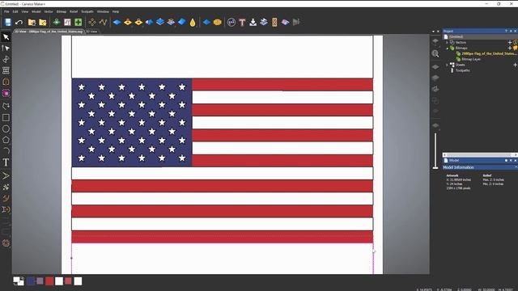Image resolution: width=518 pixels, height=291 pixels.
Task: Select the Arc drawing tool
Action: (6, 151)
